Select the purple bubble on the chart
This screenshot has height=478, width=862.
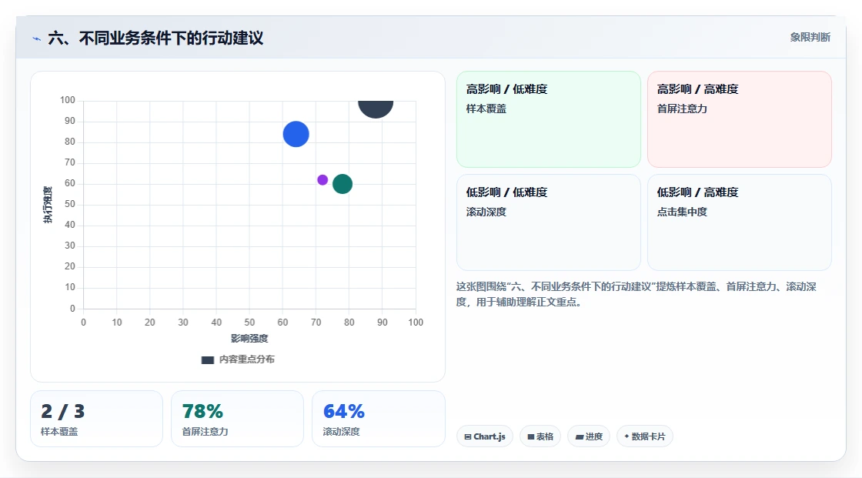(x=322, y=180)
